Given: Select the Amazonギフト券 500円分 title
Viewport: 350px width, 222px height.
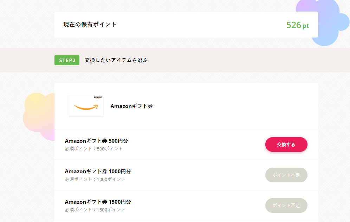Looking at the screenshot, I should coord(96,141).
